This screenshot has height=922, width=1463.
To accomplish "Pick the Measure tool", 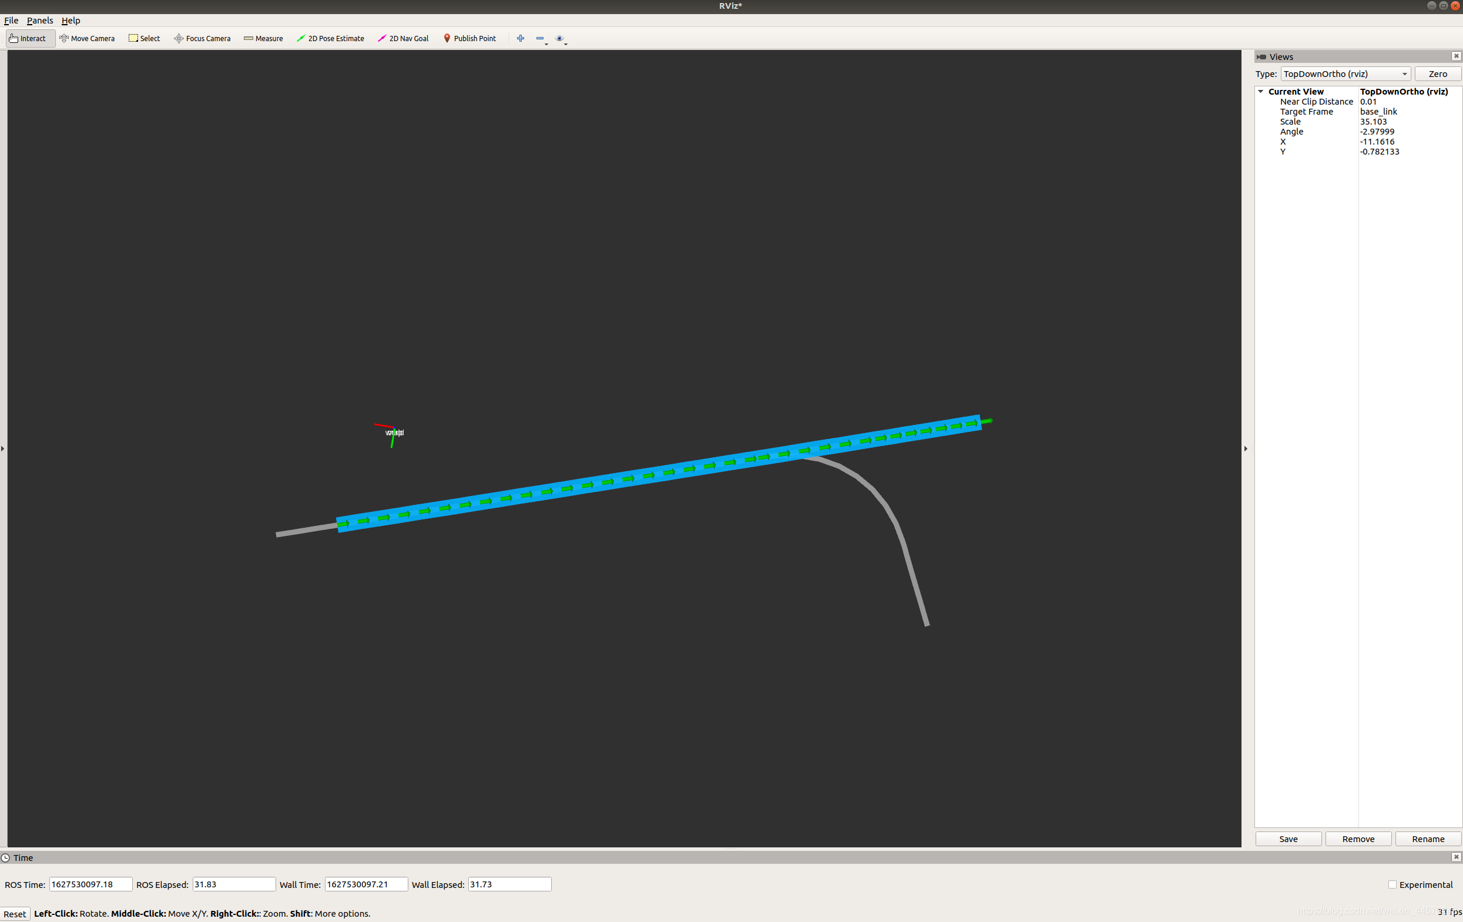I will click(263, 38).
